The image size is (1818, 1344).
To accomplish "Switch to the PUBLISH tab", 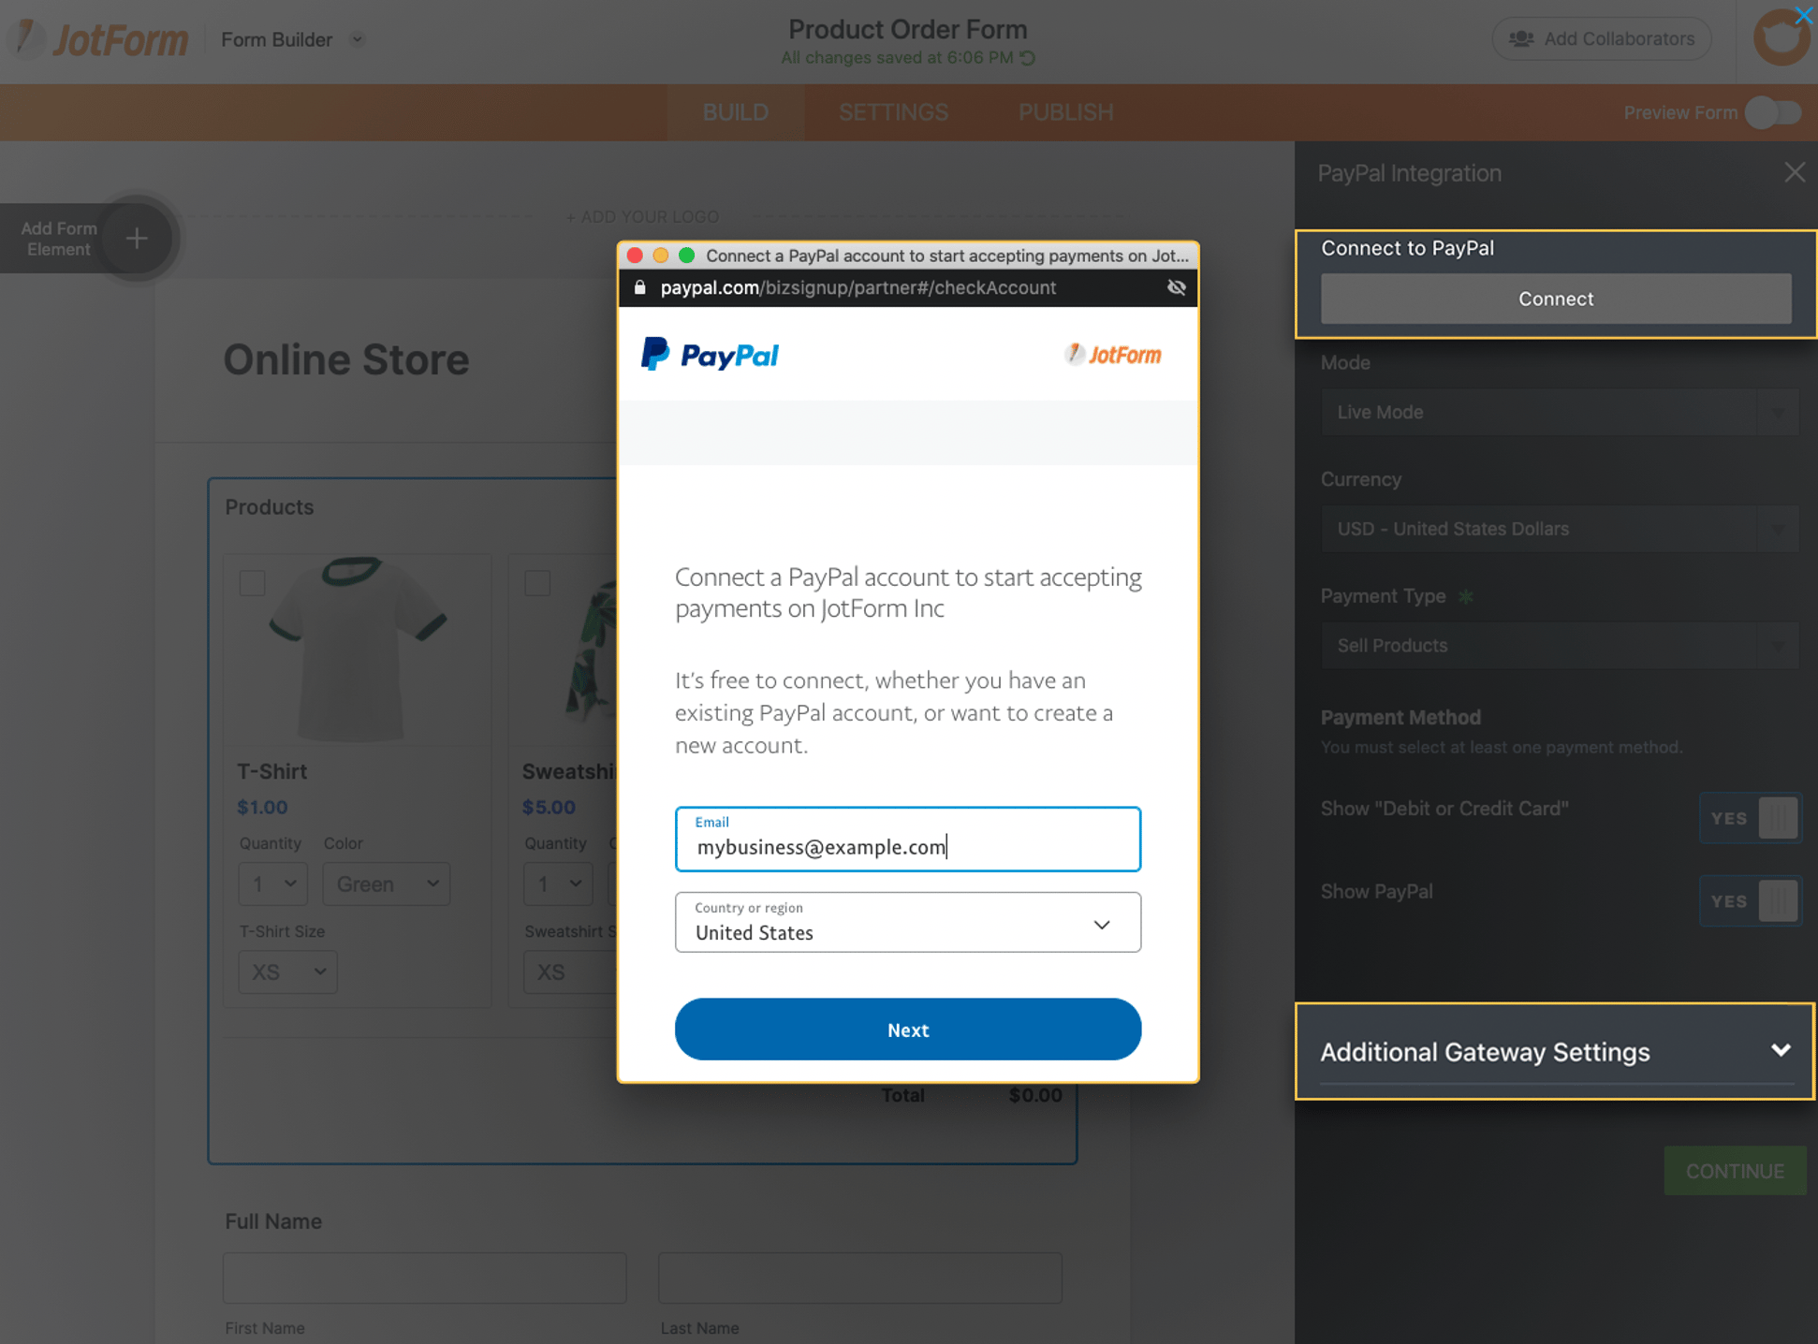I will click(1065, 112).
